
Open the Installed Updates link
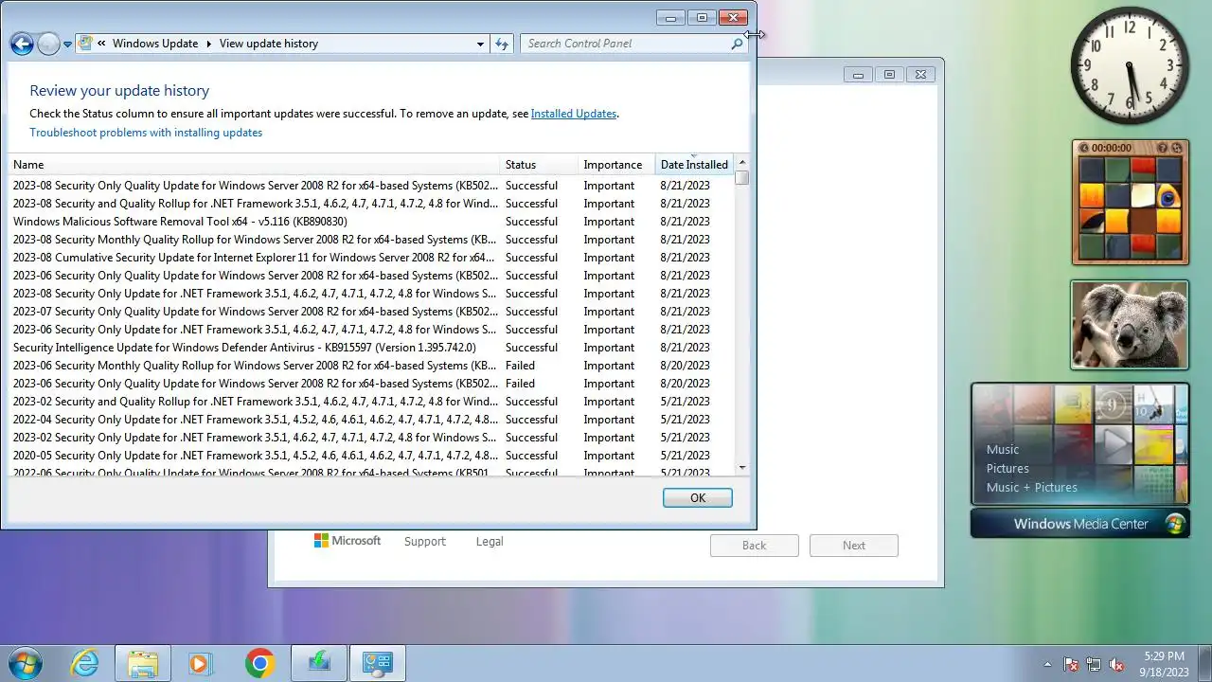pos(574,114)
